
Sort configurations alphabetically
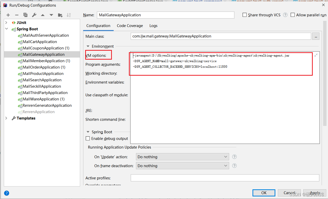pyautogui.click(x=69, y=15)
